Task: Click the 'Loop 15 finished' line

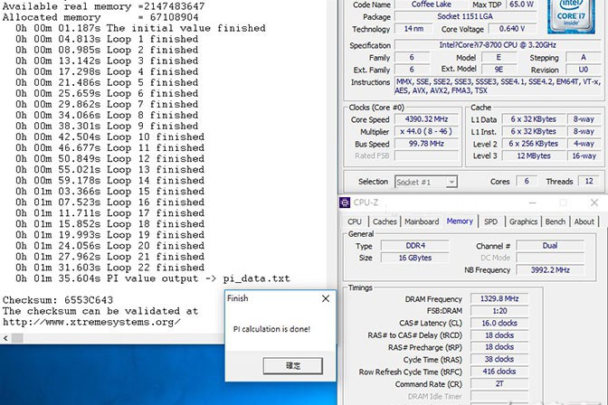Action: click(x=109, y=192)
